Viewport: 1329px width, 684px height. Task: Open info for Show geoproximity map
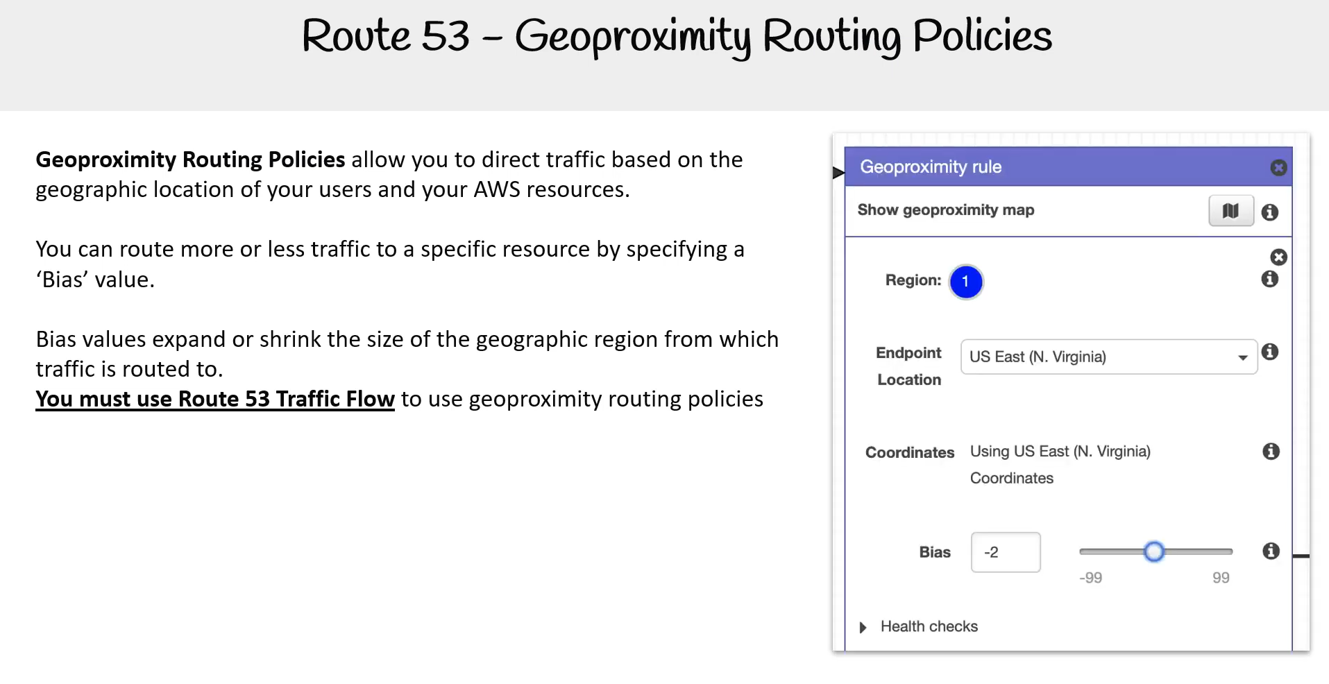[1270, 212]
